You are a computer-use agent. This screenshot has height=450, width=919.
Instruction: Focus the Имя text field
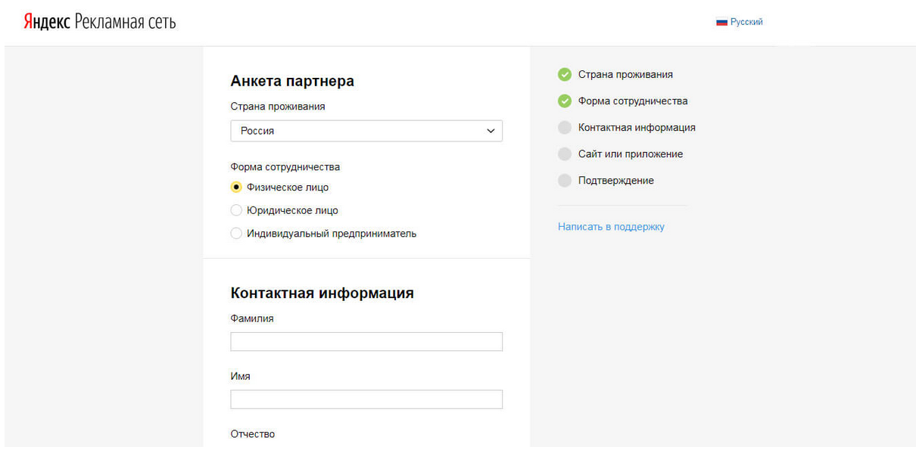point(366,399)
